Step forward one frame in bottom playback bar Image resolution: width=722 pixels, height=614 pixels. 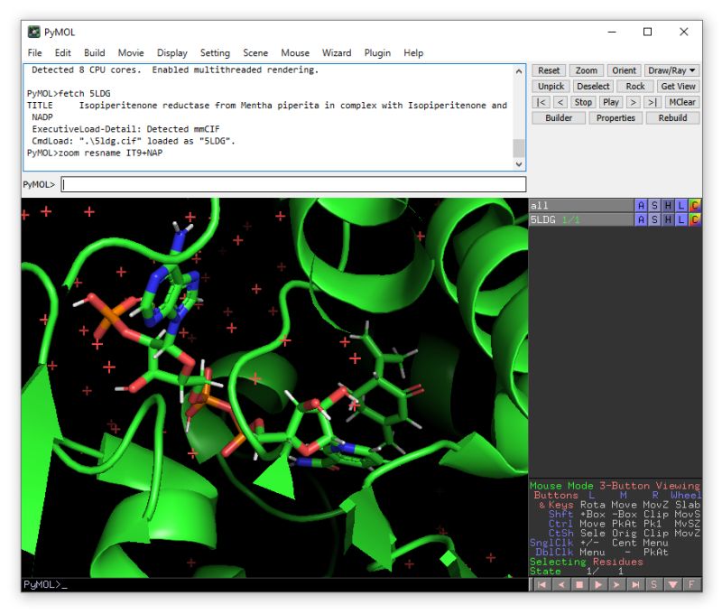pos(616,584)
